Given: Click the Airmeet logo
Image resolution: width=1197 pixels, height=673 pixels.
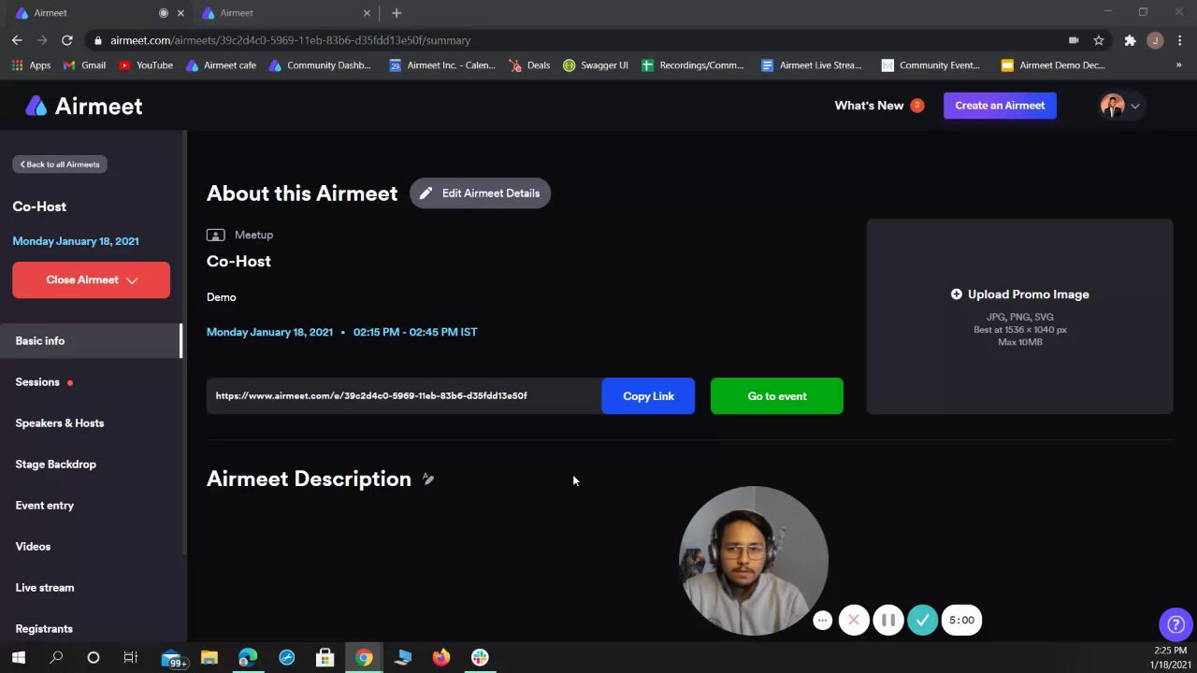Looking at the screenshot, I should point(84,107).
